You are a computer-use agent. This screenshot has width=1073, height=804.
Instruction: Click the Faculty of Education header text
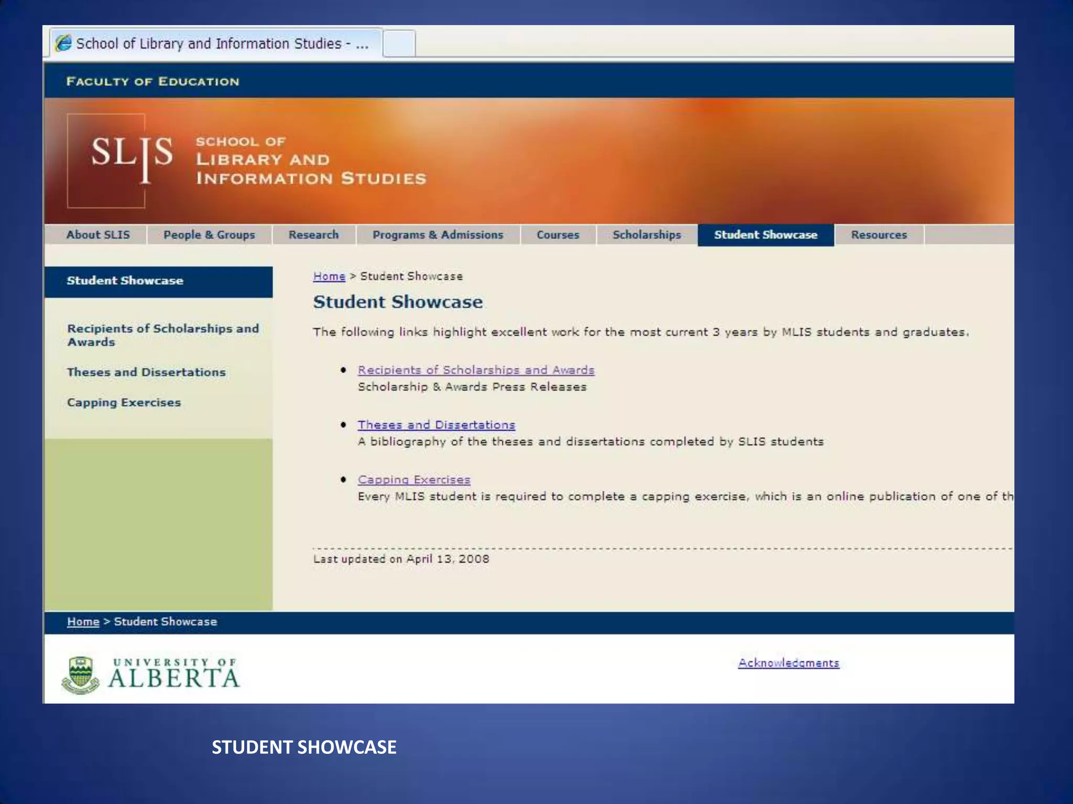click(x=152, y=82)
